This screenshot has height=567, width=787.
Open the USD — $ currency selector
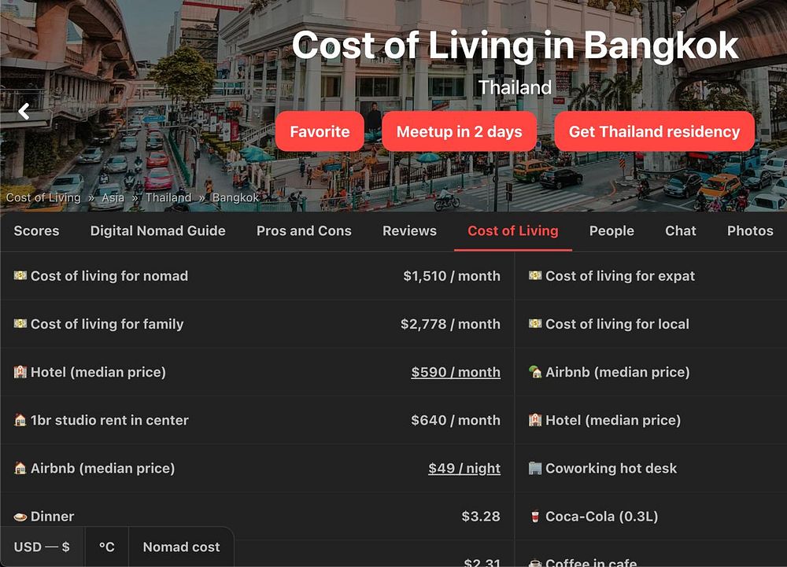[42, 547]
